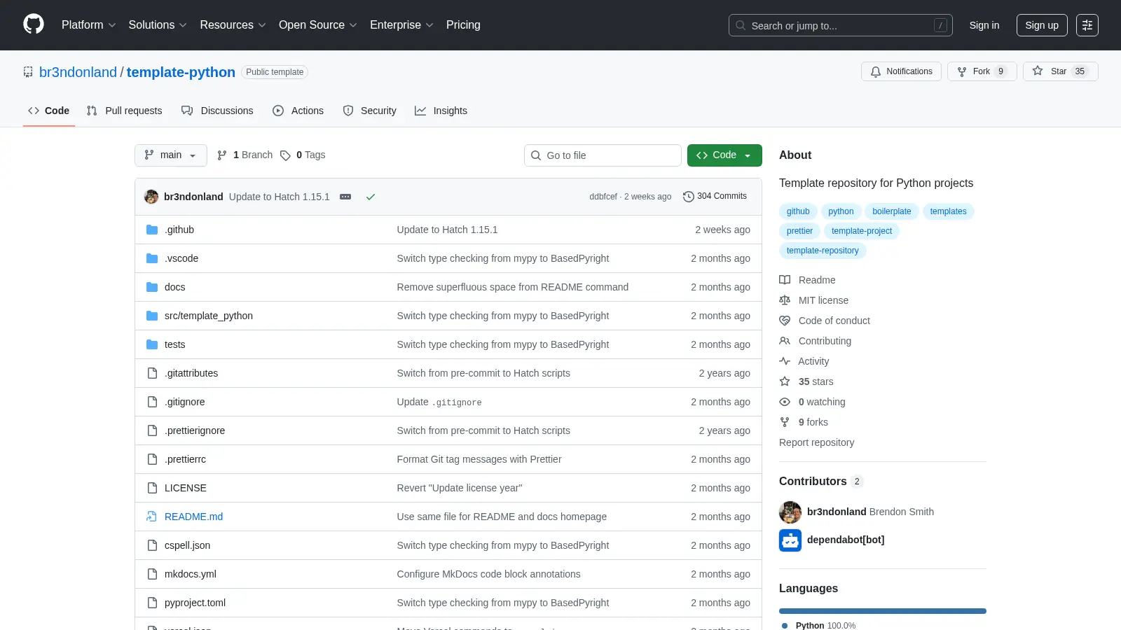The height and width of the screenshot is (630, 1121).
Task: Expand the Enterprise menu
Action: click(x=401, y=25)
